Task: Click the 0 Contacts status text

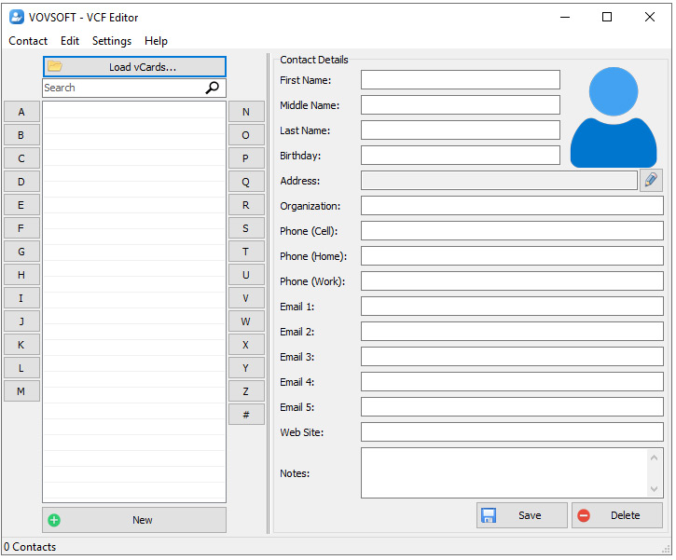Action: [30, 547]
